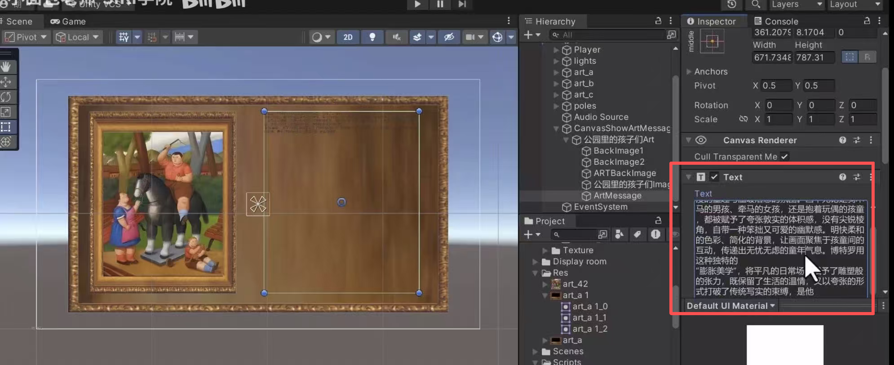Open the Pivot handle position dropdown

click(x=26, y=37)
